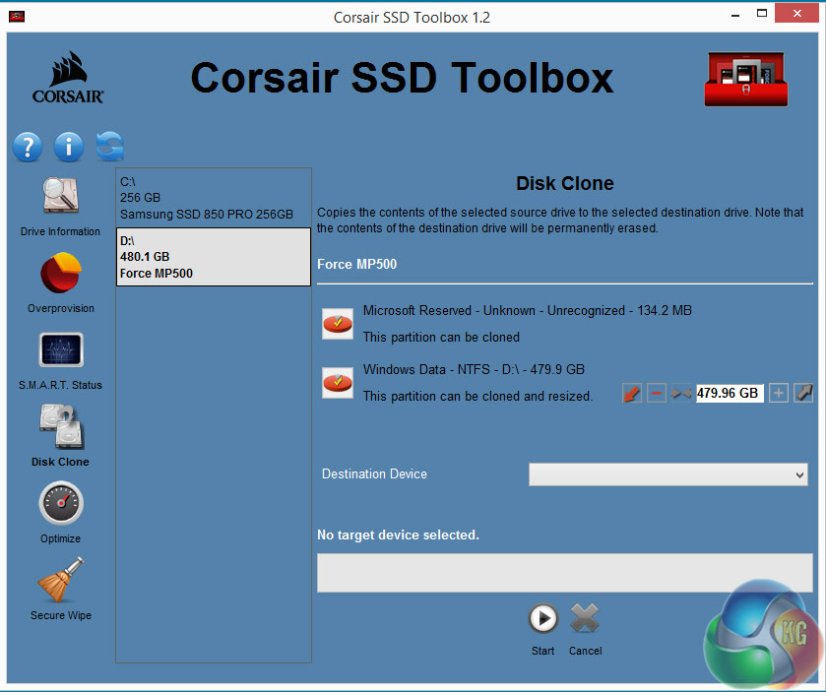Click the blue info icon
The image size is (826, 692).
[x=69, y=148]
